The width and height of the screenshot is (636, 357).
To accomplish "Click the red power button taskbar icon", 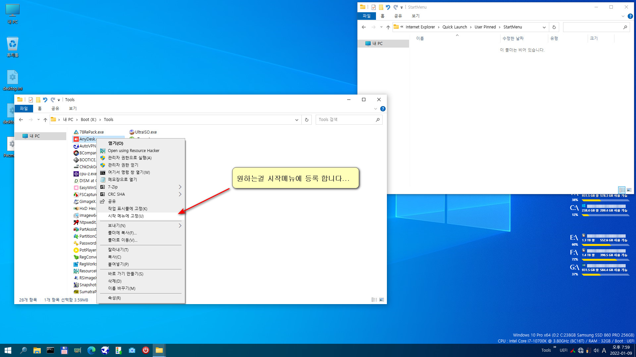I will coord(145,350).
